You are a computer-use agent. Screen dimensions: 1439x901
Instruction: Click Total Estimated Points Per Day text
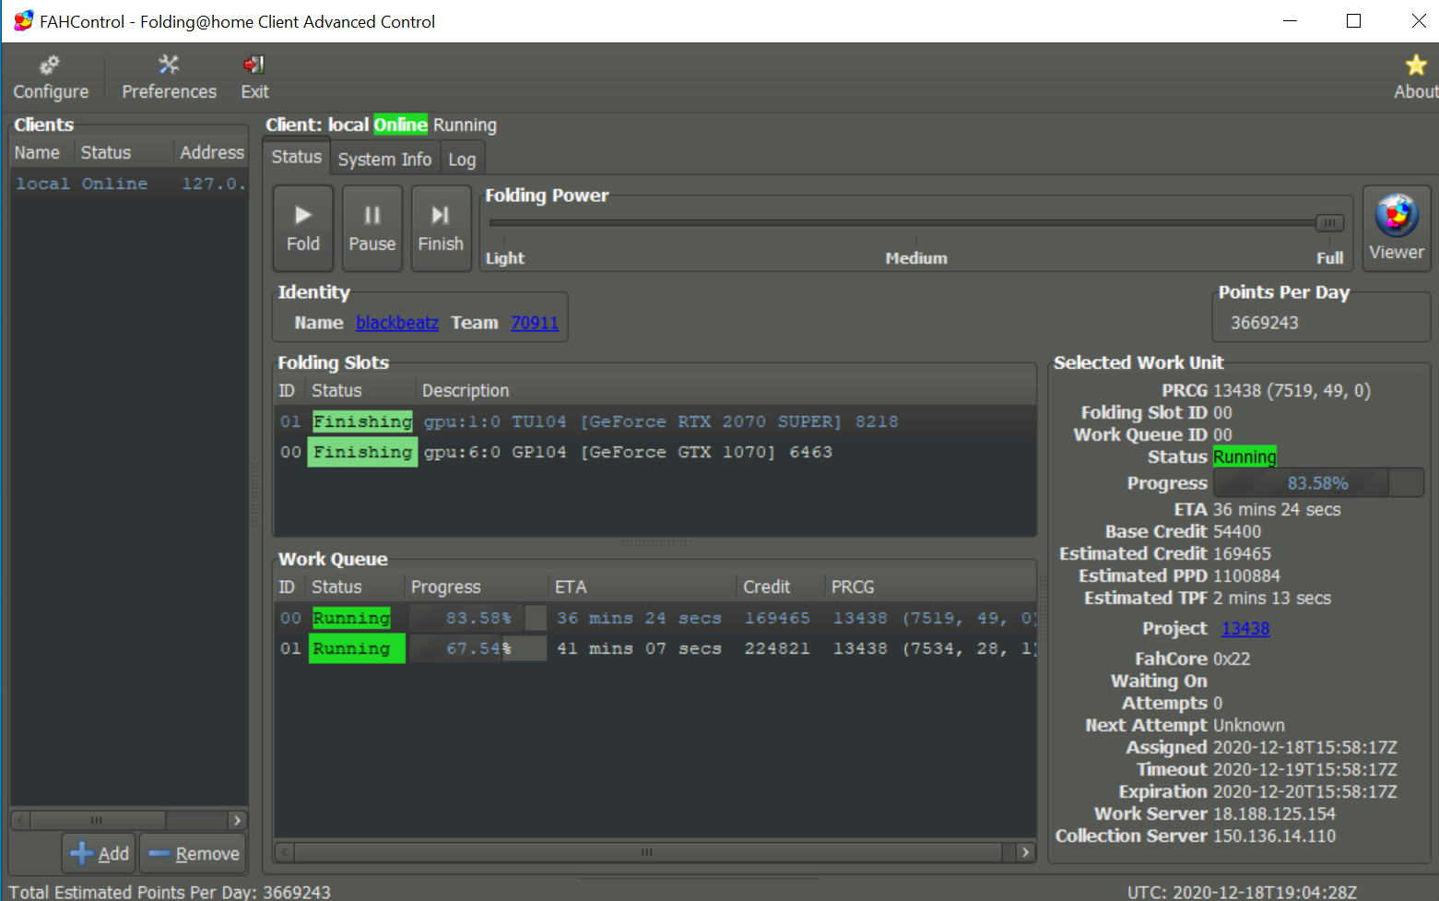tap(170, 892)
